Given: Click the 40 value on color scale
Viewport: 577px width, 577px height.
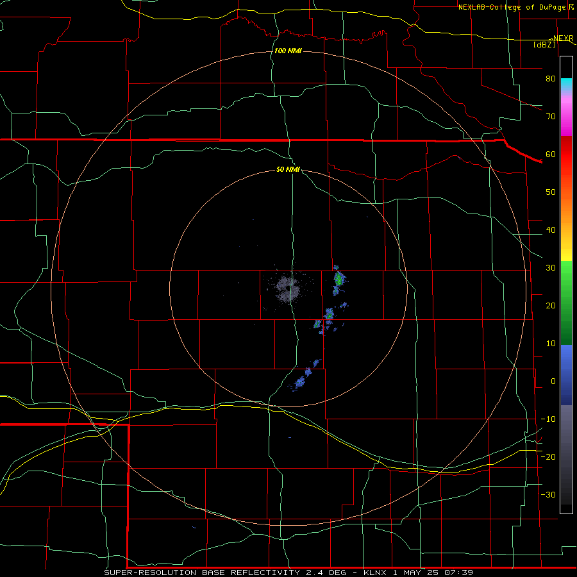Looking at the screenshot, I should point(551,230).
